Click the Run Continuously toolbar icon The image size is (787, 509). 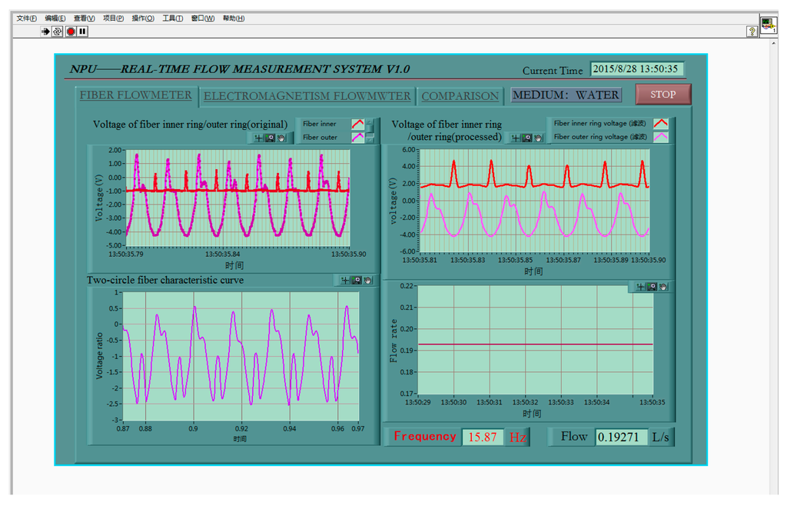coord(58,32)
